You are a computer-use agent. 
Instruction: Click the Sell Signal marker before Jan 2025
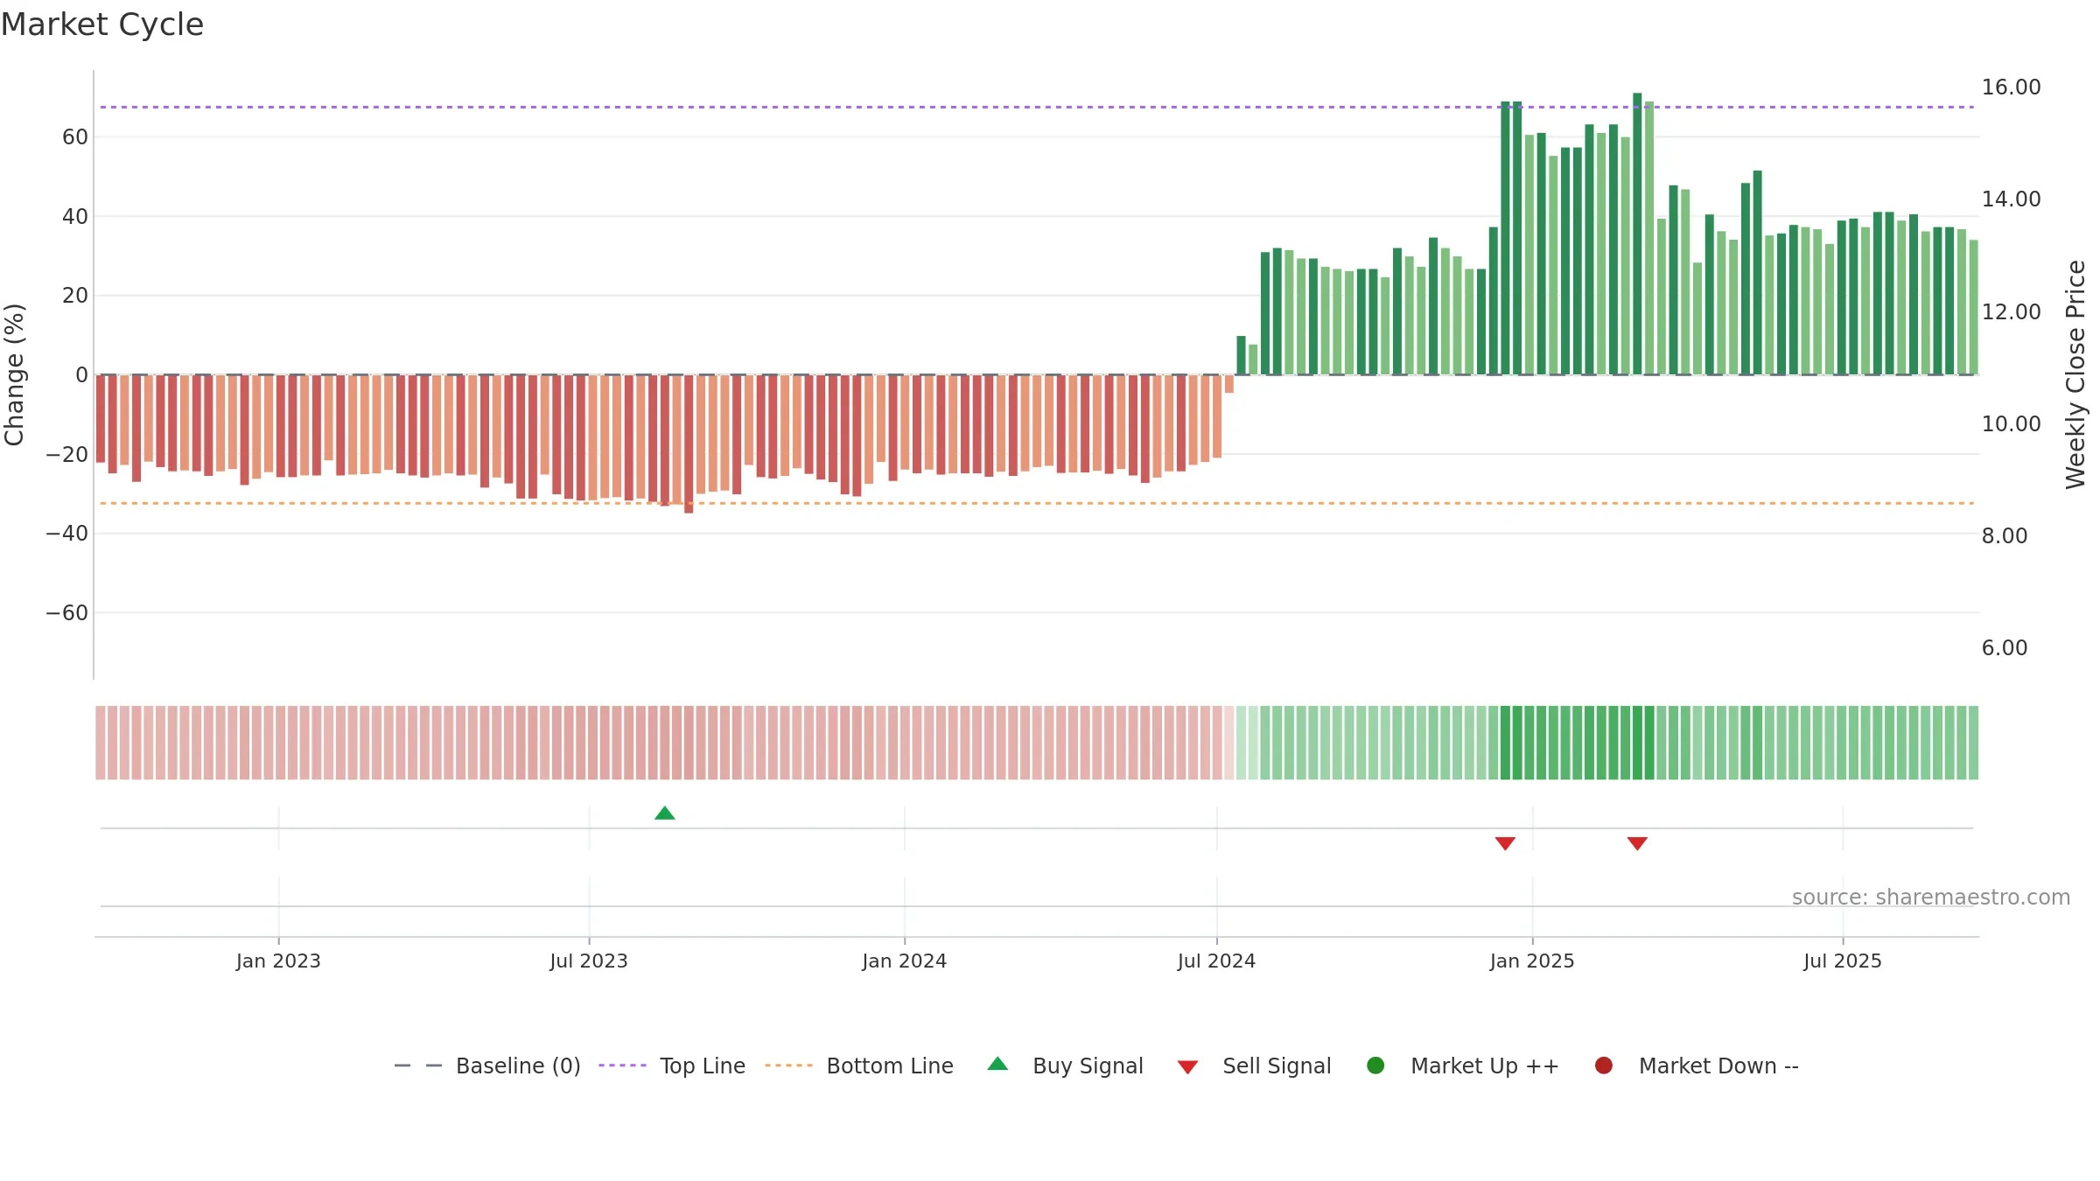1505,843
